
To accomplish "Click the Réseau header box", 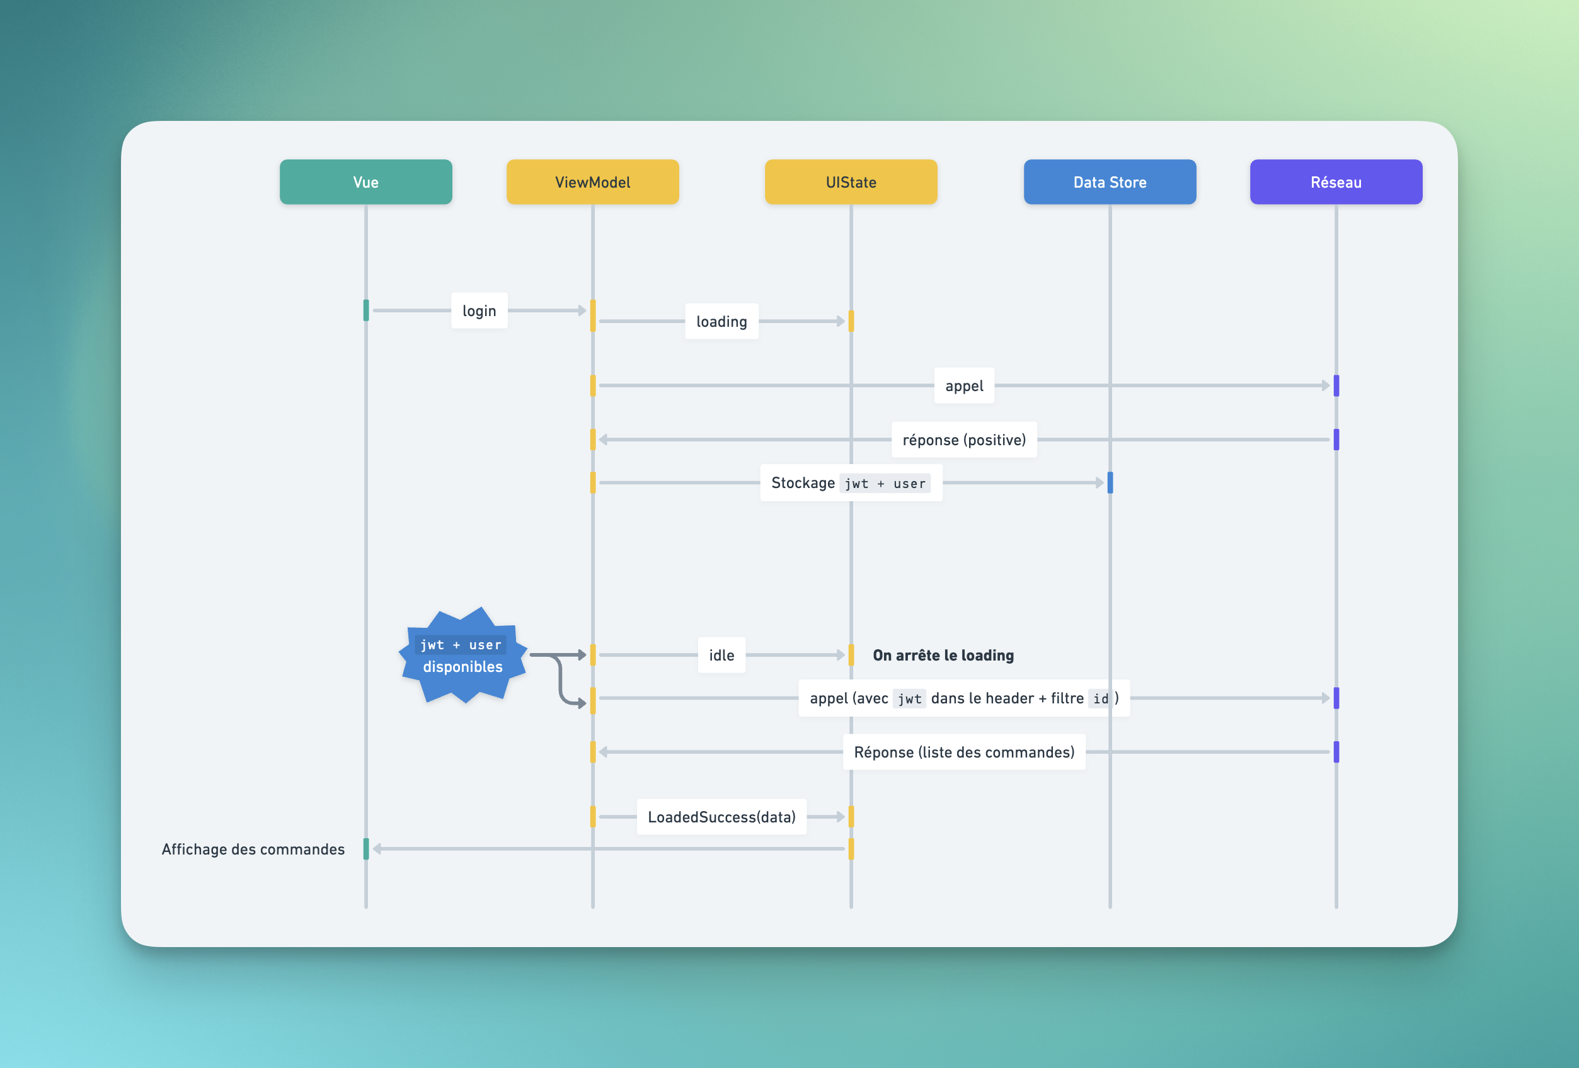I will (1335, 182).
